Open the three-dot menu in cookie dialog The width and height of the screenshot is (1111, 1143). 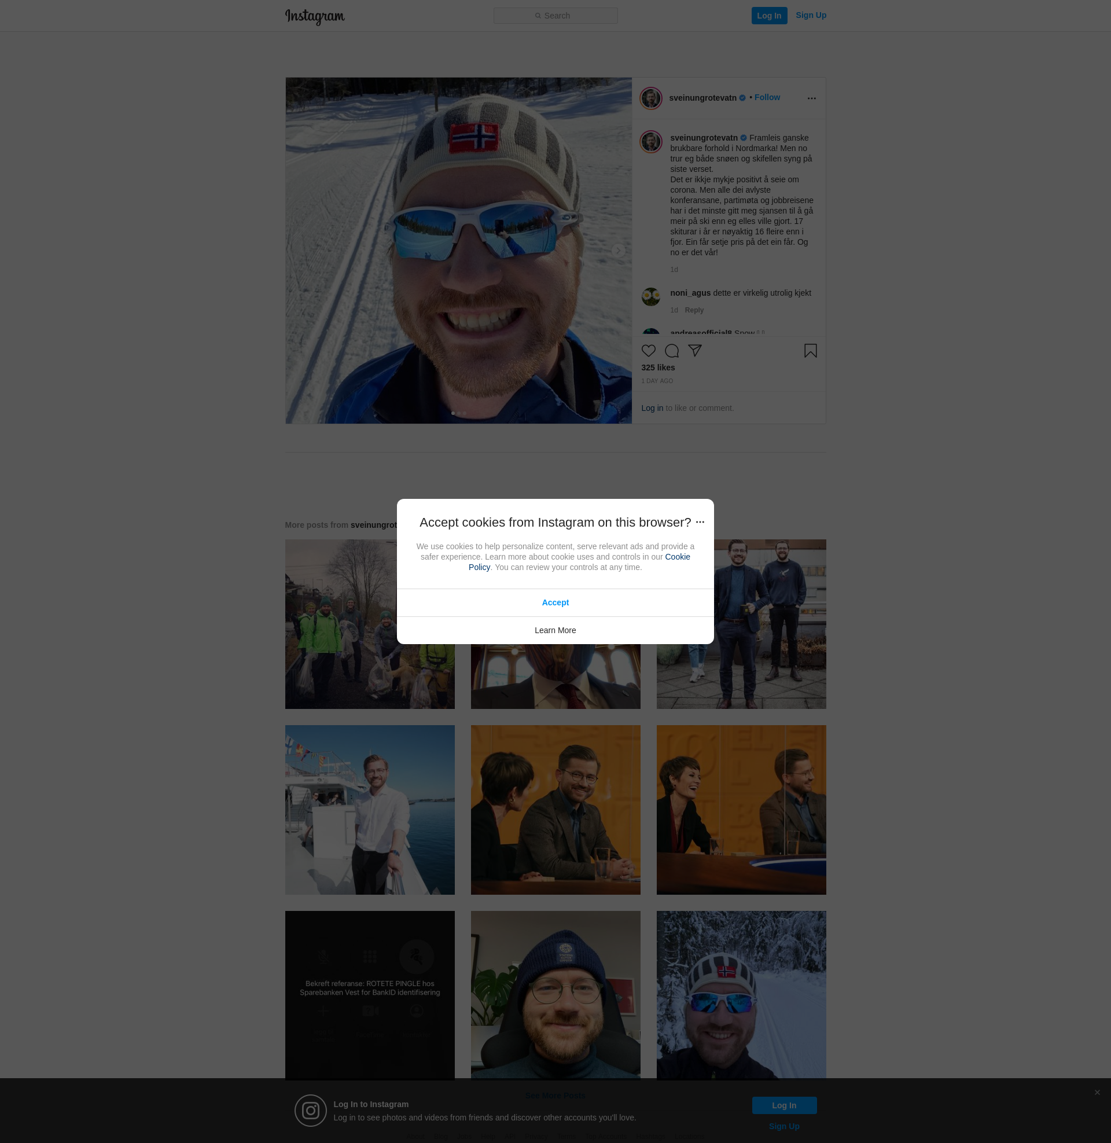tap(700, 522)
